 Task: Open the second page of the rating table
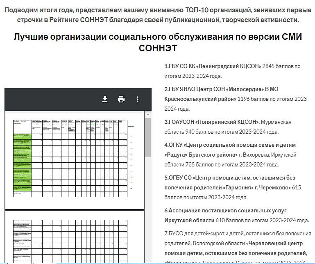click(75, 237)
